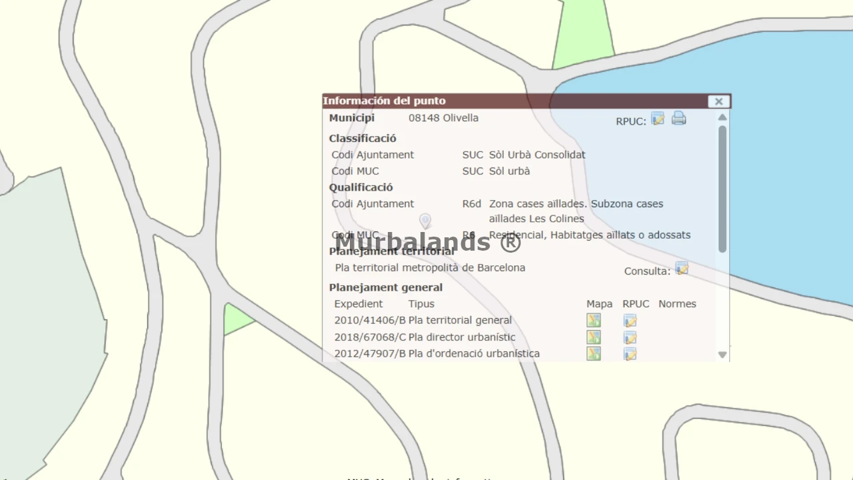Click "Residencial, Habitatges aïllats o adossats" text

pos(590,235)
